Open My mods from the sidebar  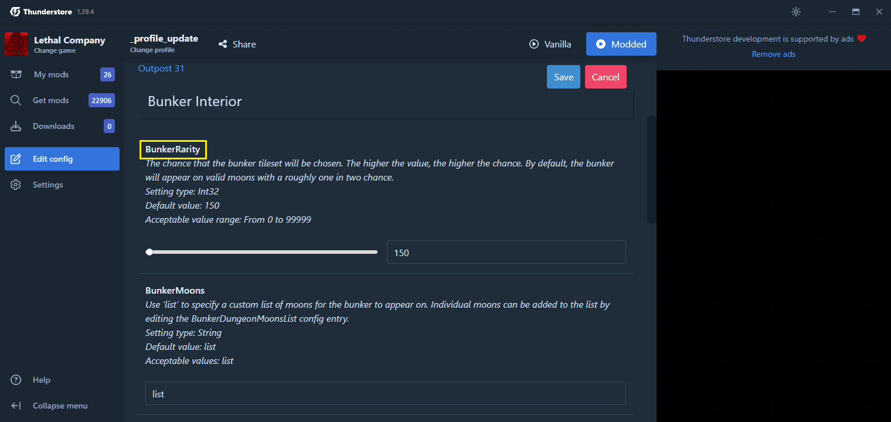point(62,74)
